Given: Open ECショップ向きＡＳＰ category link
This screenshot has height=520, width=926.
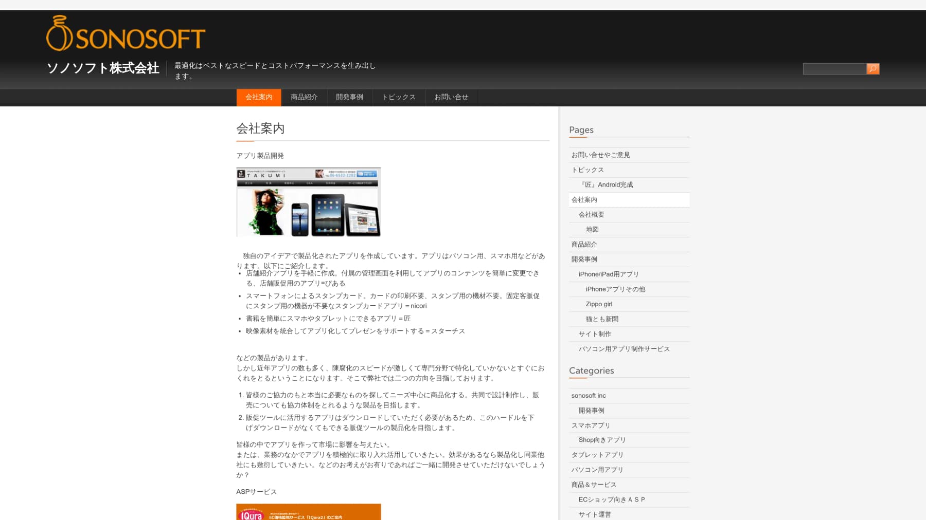Looking at the screenshot, I should pos(612,499).
